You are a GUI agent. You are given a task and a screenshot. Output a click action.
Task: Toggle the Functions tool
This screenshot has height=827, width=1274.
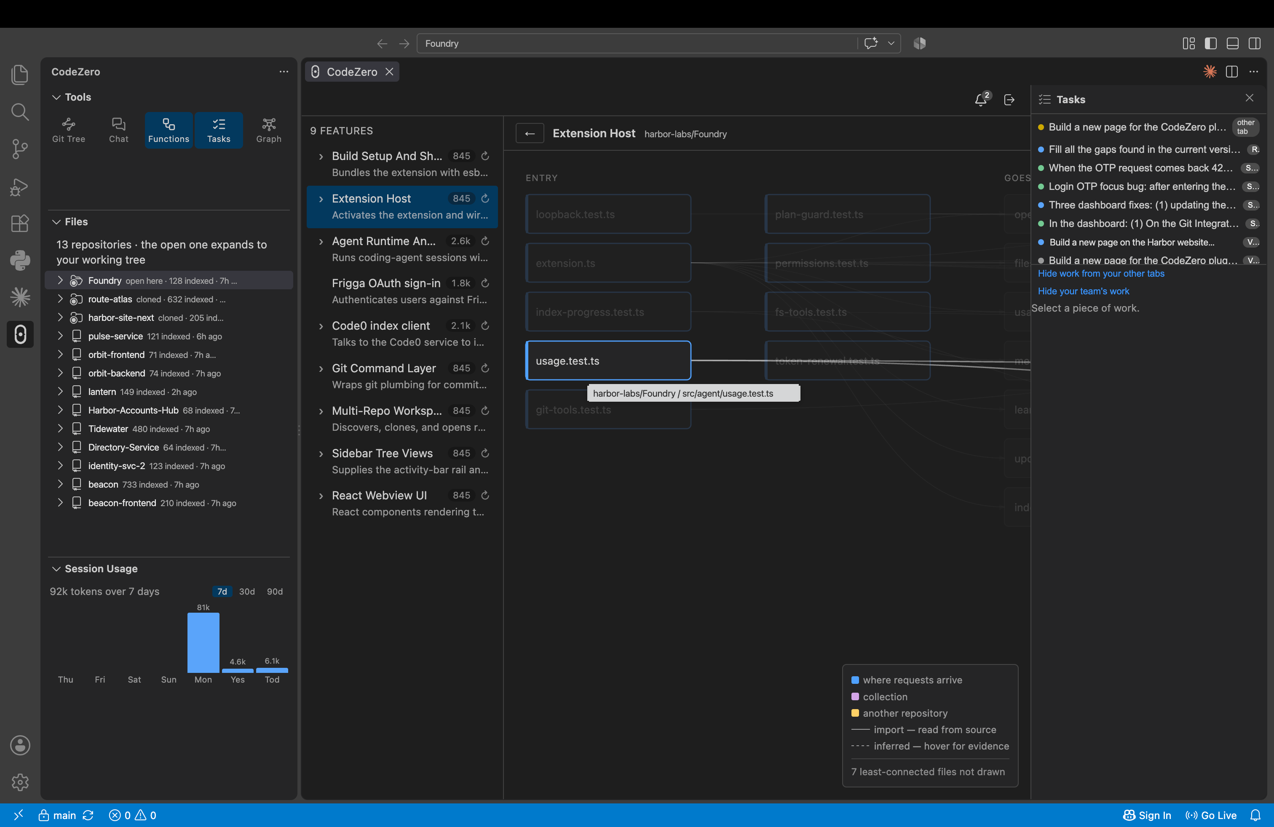169,130
